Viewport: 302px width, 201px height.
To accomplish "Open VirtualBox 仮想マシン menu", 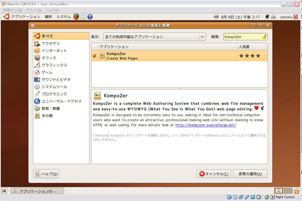I will coord(12,10).
